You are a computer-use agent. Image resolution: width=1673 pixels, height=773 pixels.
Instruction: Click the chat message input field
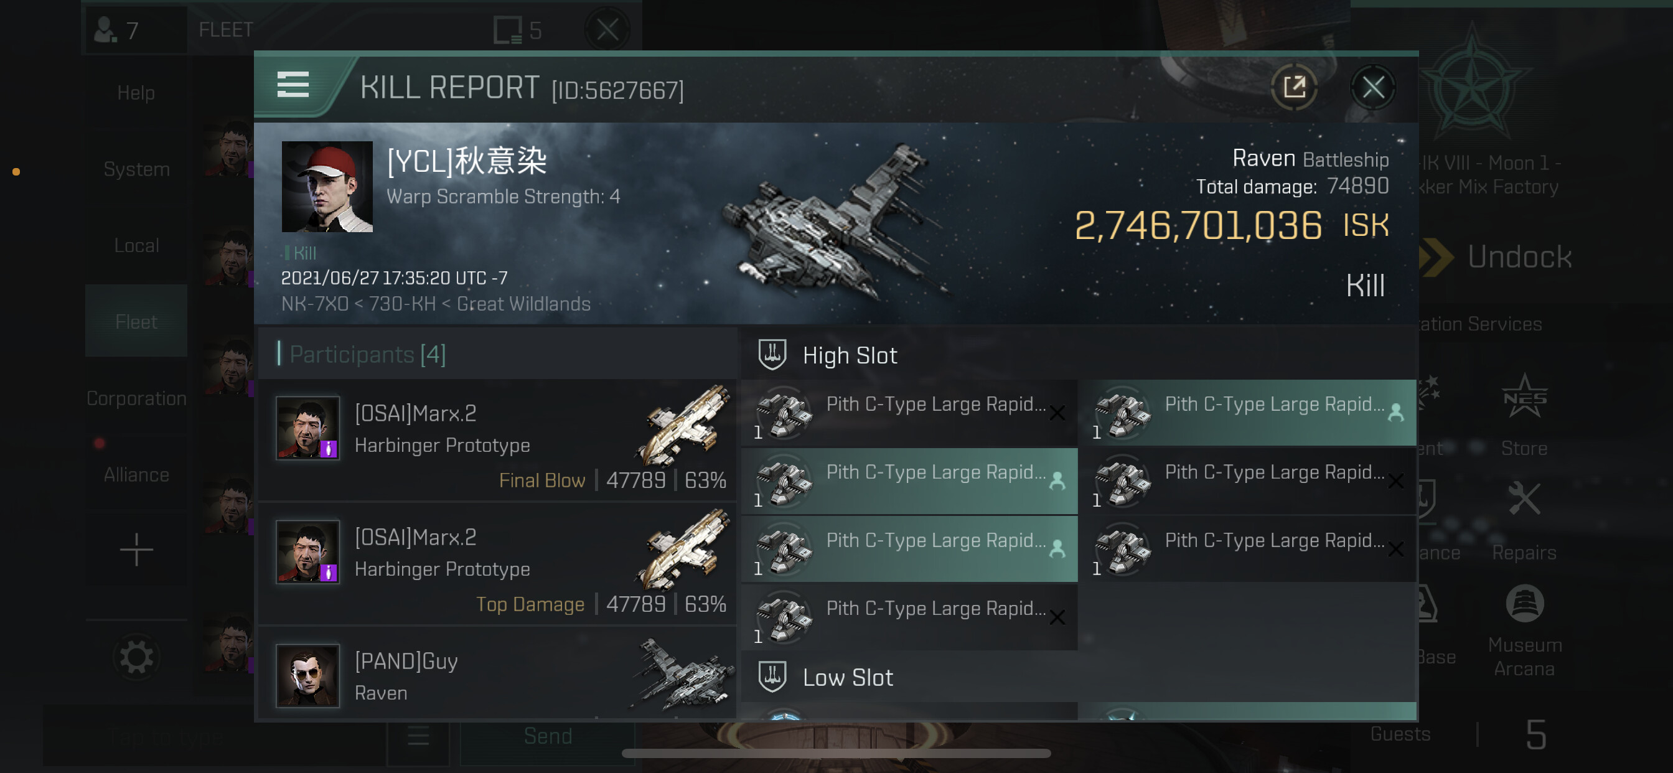point(214,736)
